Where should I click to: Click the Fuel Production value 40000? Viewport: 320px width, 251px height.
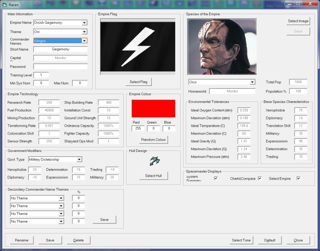pos(49,110)
